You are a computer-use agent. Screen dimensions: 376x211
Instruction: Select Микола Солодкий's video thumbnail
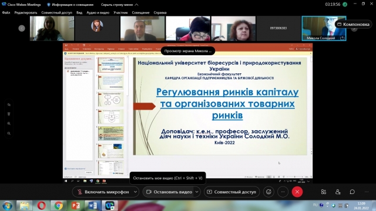point(324,28)
